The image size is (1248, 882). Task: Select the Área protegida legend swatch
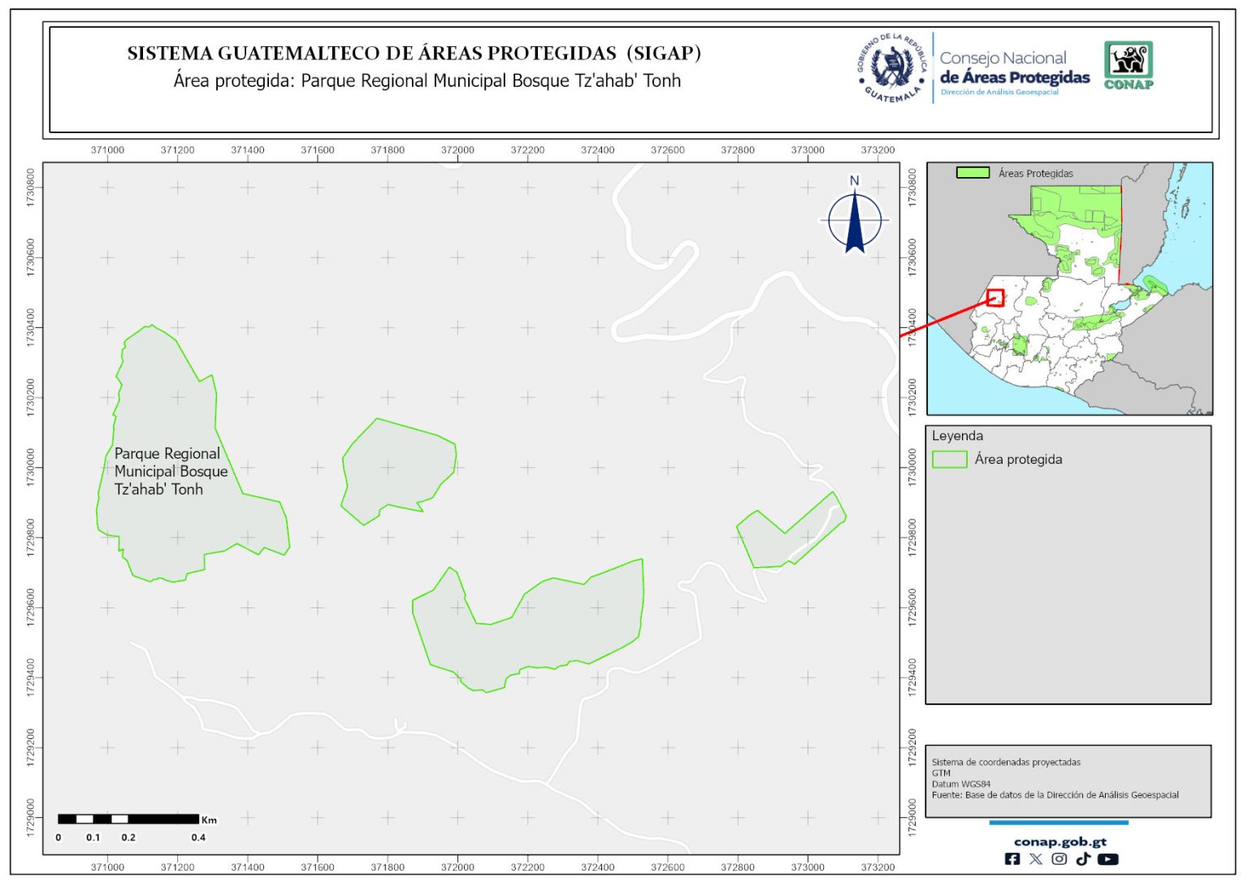point(949,460)
